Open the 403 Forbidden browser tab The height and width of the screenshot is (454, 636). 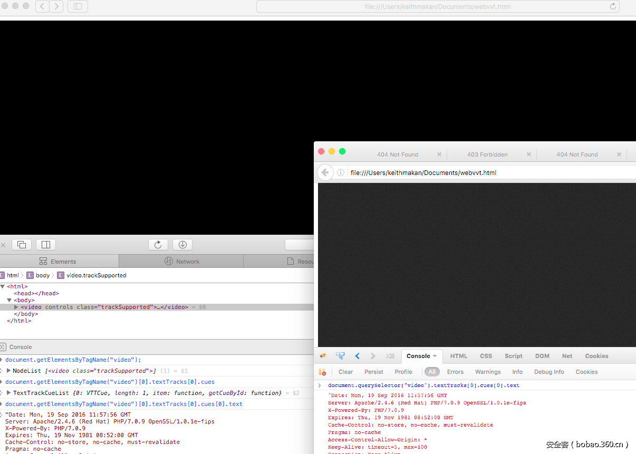point(487,154)
